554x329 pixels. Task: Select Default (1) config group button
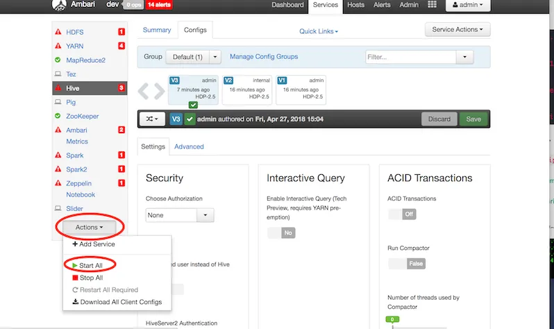pyautogui.click(x=187, y=57)
